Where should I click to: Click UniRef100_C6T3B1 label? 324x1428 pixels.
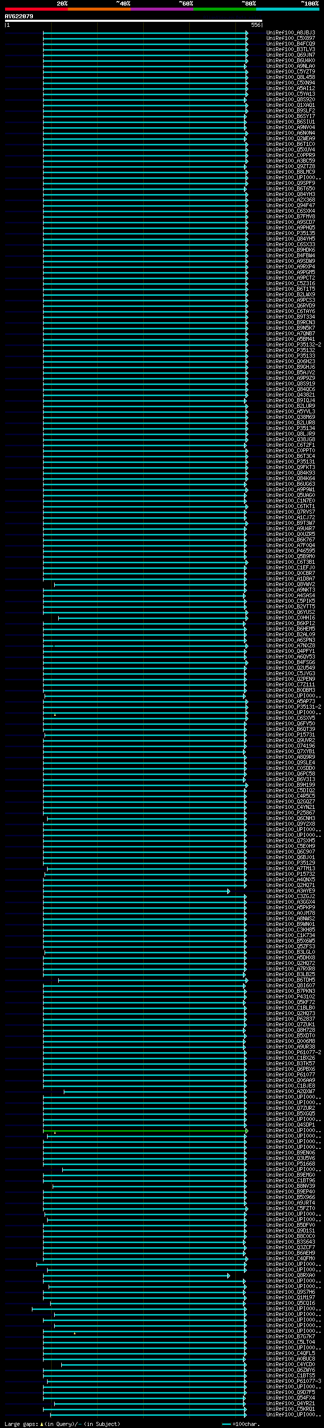[291, 562]
